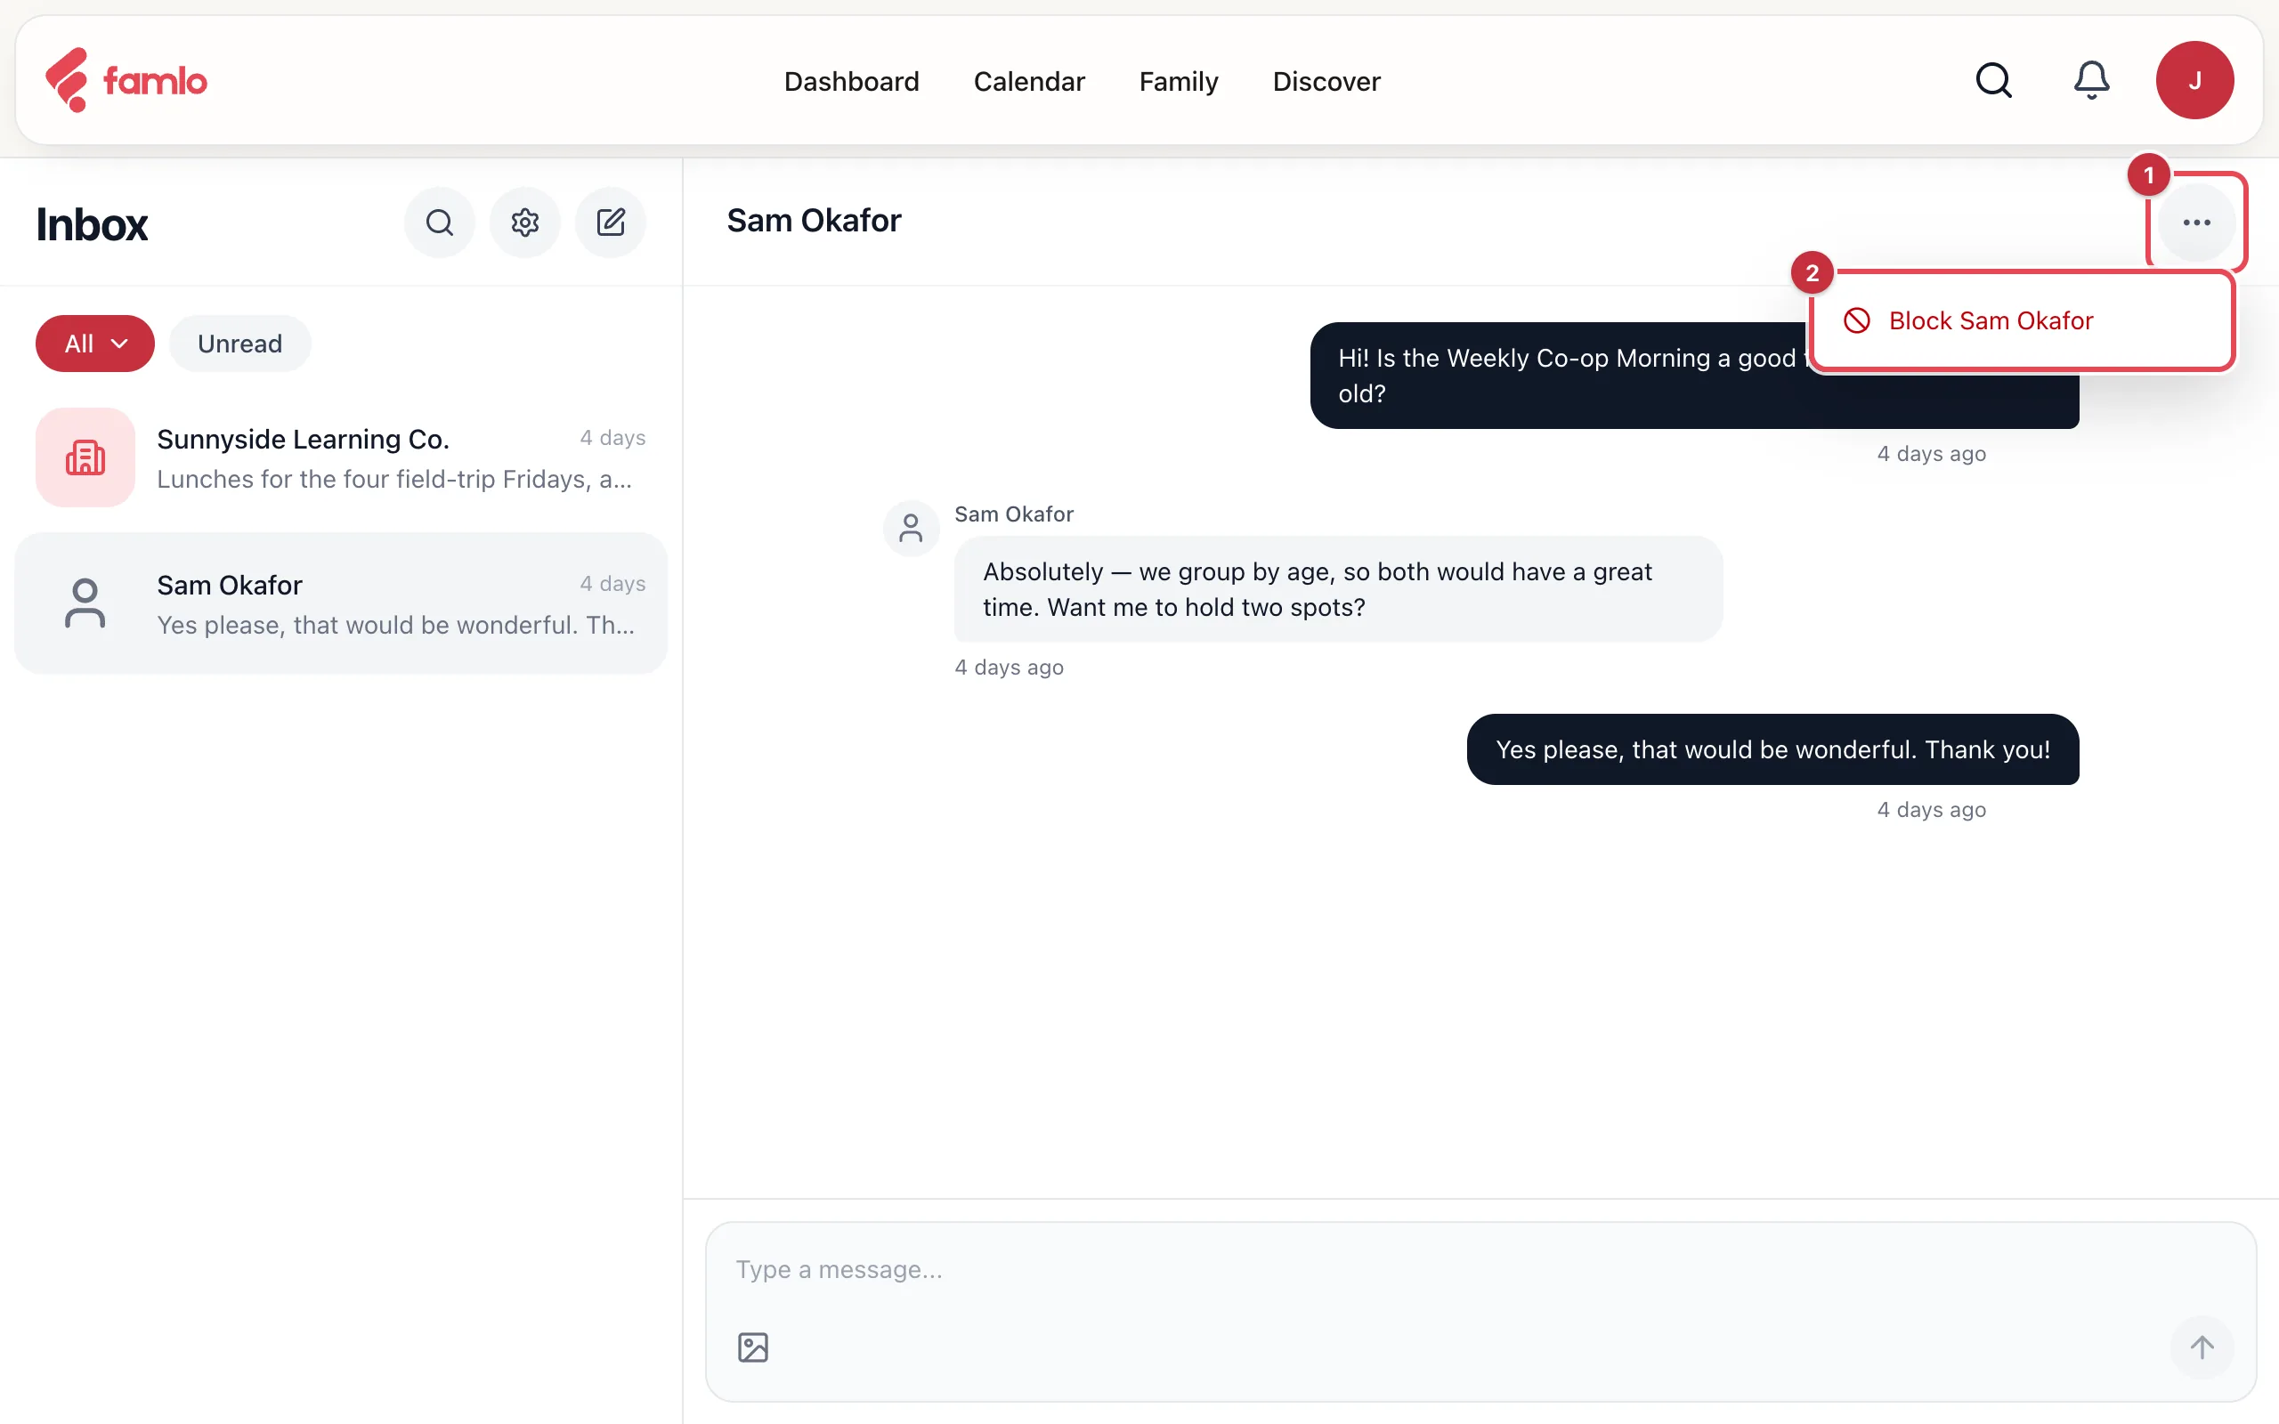Select the Sam Okafor conversation row
2279x1424 pixels.
pyautogui.click(x=341, y=603)
